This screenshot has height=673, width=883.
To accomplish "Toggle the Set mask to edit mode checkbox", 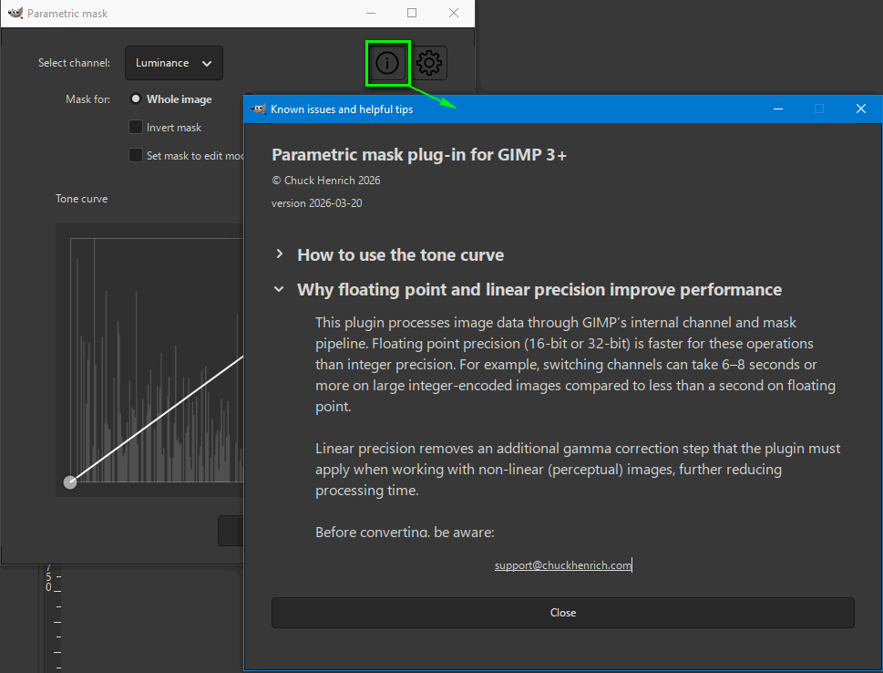I will click(136, 156).
